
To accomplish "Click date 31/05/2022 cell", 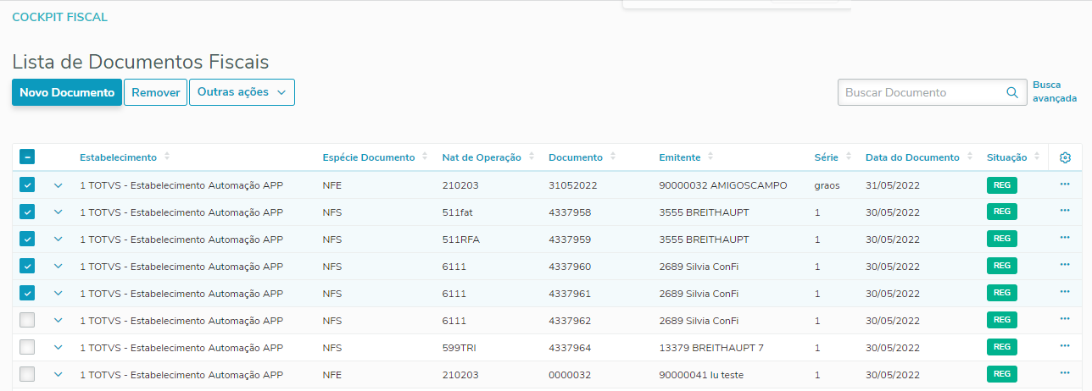I will tap(892, 185).
